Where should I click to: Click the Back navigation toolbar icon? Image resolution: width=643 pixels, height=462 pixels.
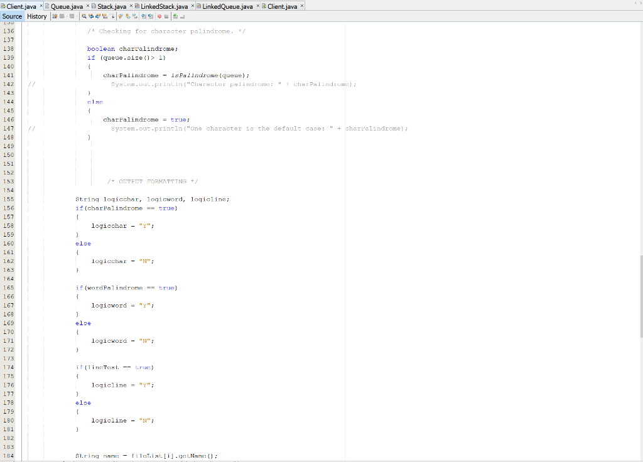click(62, 16)
